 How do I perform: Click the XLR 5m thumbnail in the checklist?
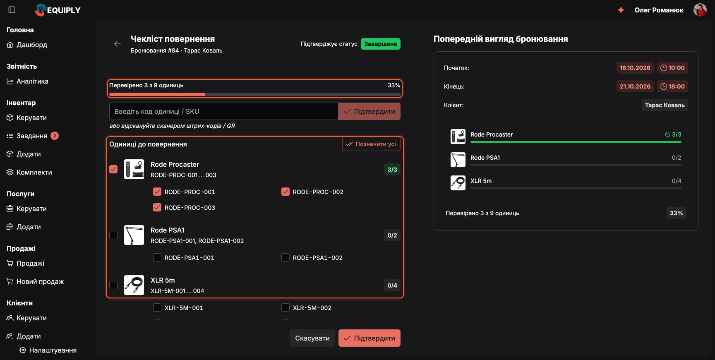click(134, 285)
